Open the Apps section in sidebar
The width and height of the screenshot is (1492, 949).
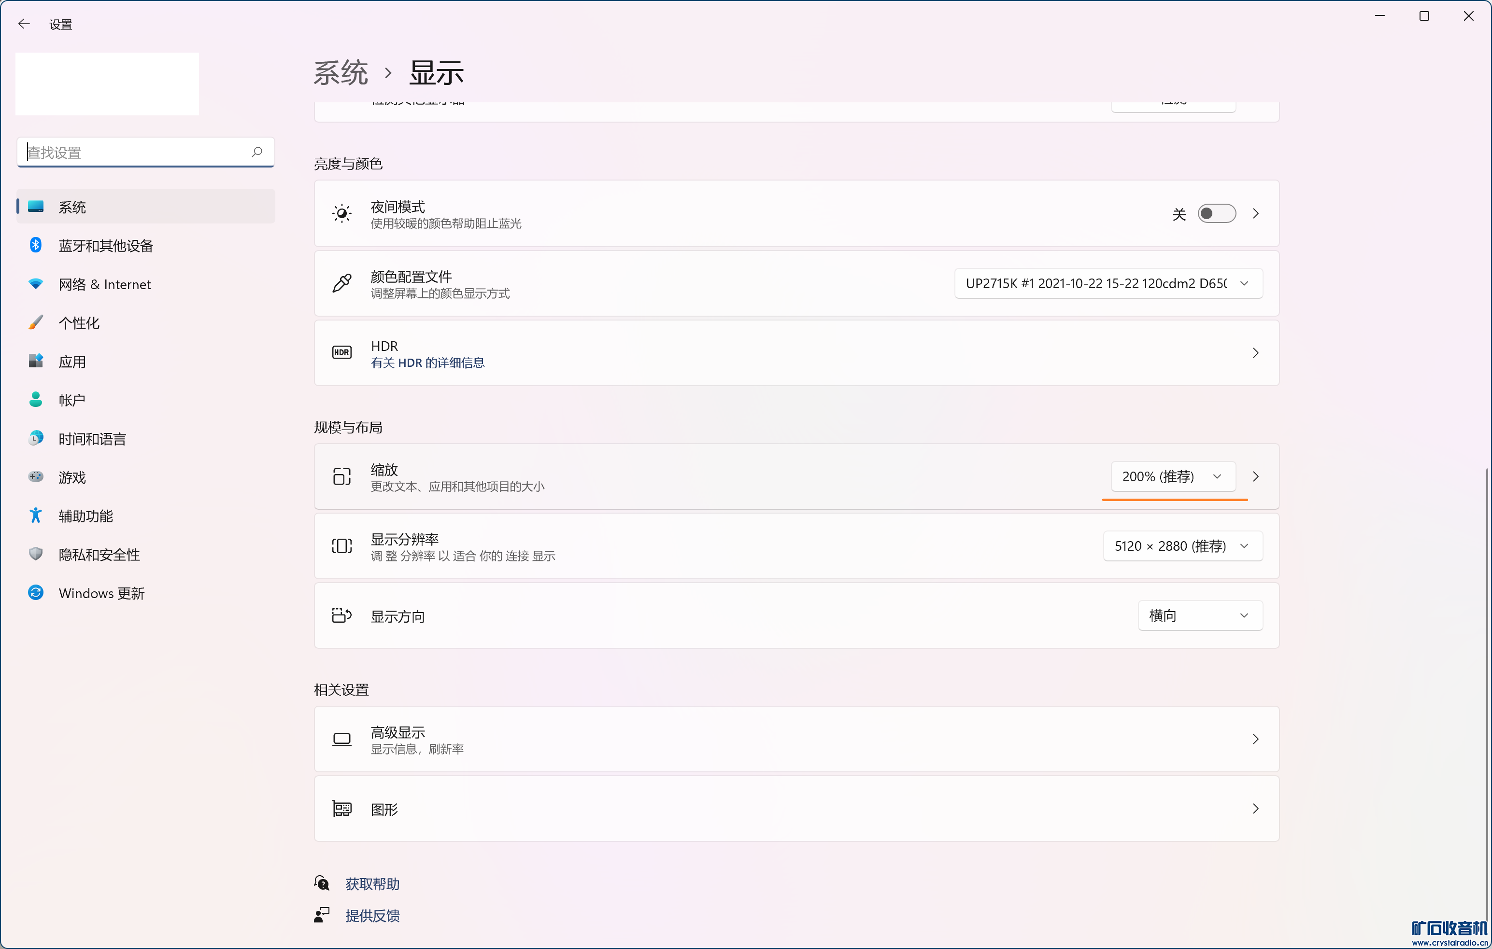(72, 362)
